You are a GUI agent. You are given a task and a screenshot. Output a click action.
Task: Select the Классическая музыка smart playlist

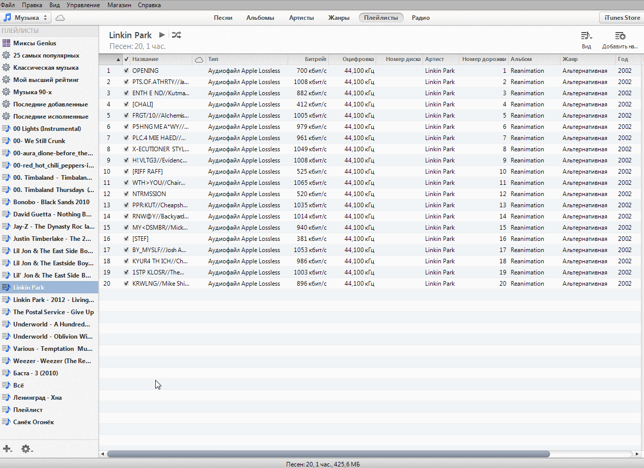(49, 68)
